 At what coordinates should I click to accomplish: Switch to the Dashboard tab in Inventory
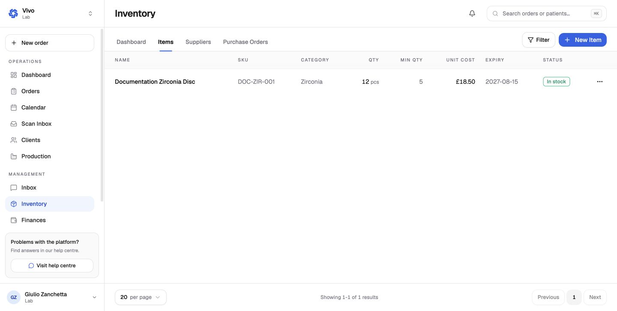pyautogui.click(x=131, y=42)
